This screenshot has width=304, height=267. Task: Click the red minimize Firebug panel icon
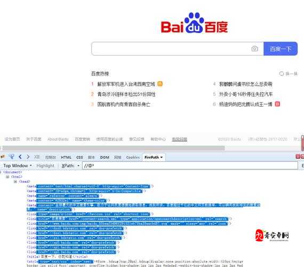coord(298,156)
